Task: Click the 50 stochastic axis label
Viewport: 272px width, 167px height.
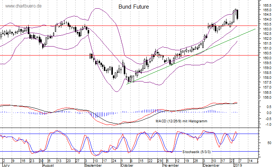Action: tap(269, 143)
